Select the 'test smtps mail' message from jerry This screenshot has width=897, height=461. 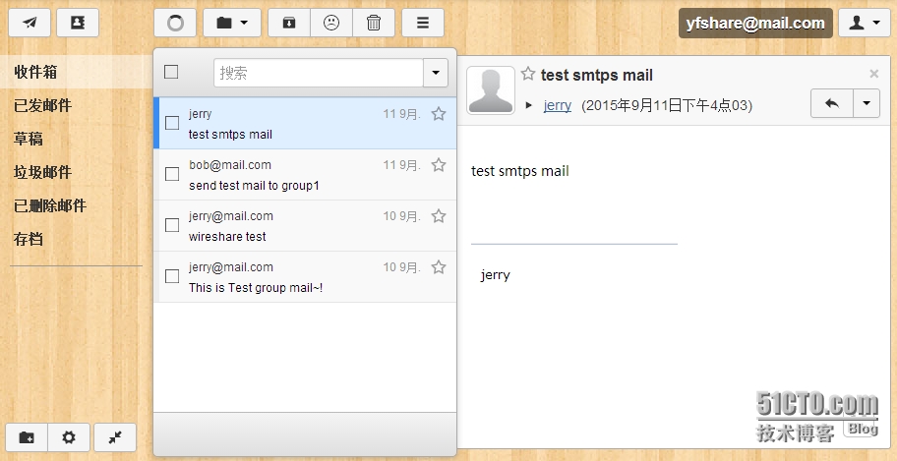click(306, 123)
